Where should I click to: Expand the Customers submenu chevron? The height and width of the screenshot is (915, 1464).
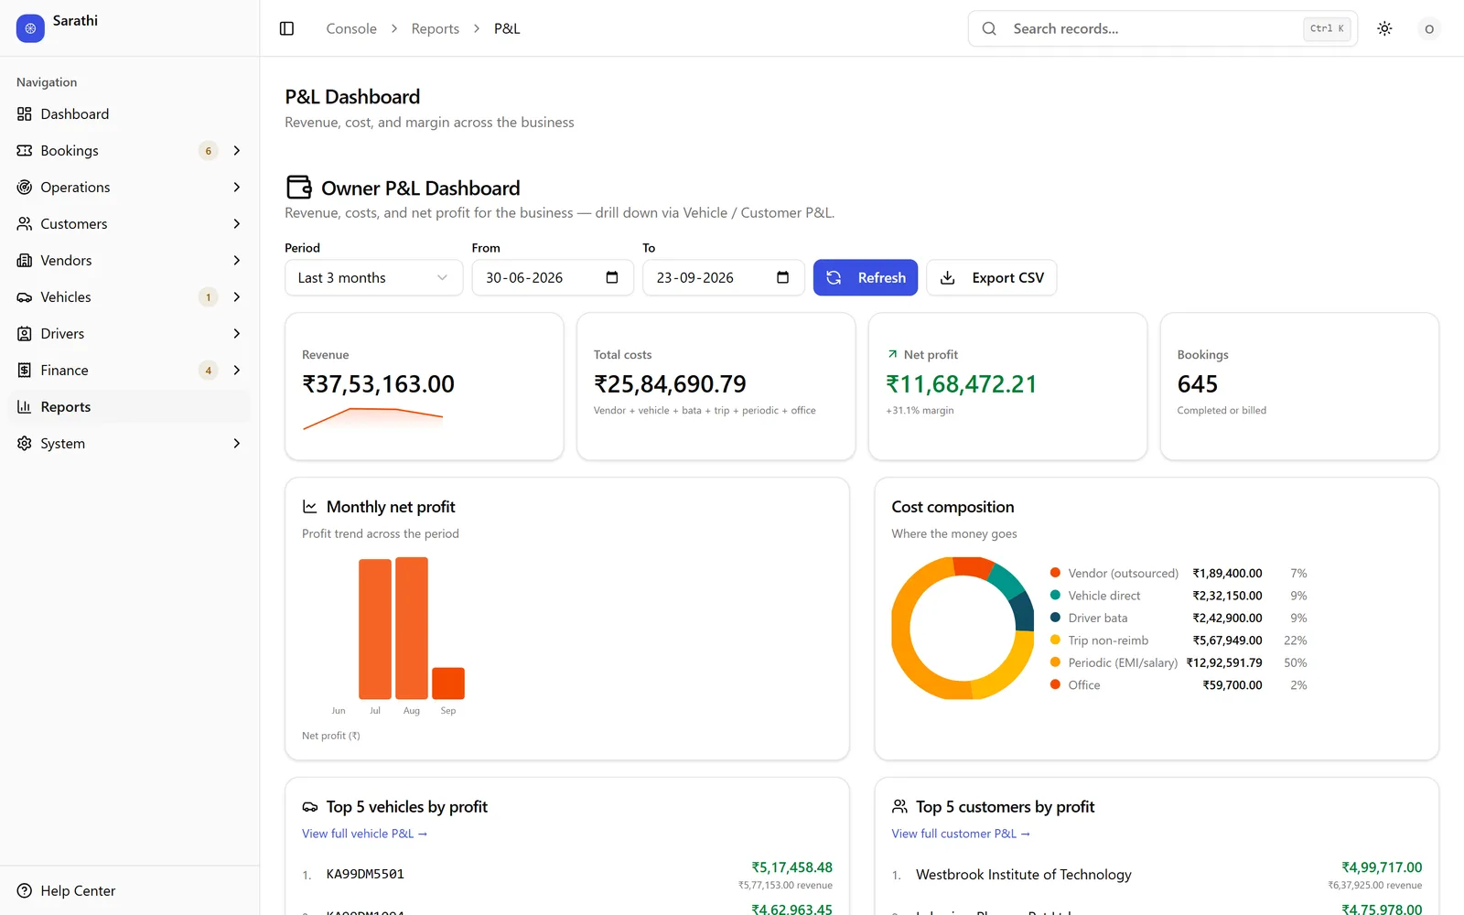tap(237, 223)
